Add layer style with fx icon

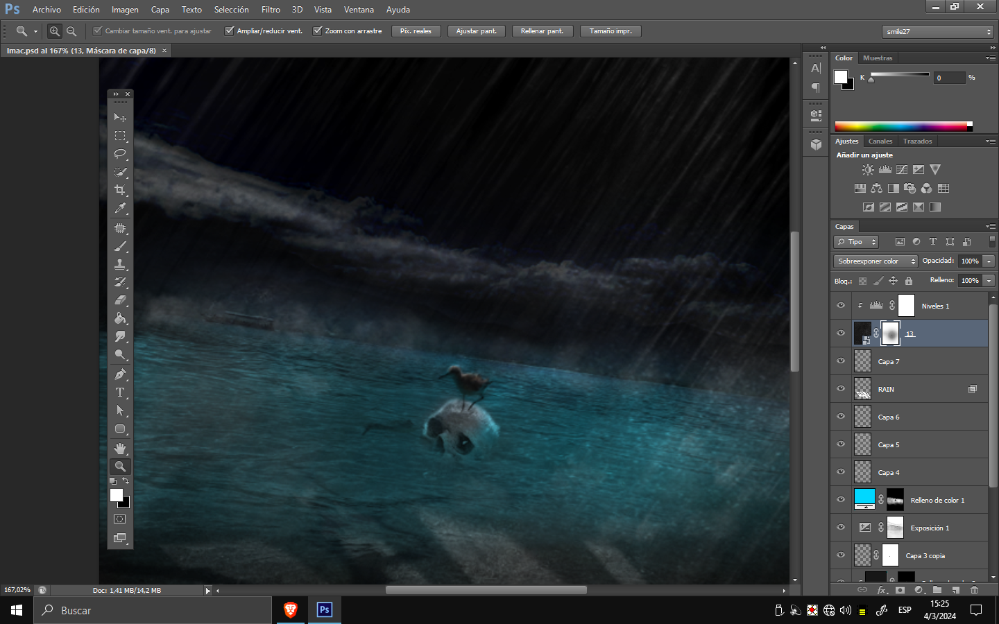pos(882,590)
